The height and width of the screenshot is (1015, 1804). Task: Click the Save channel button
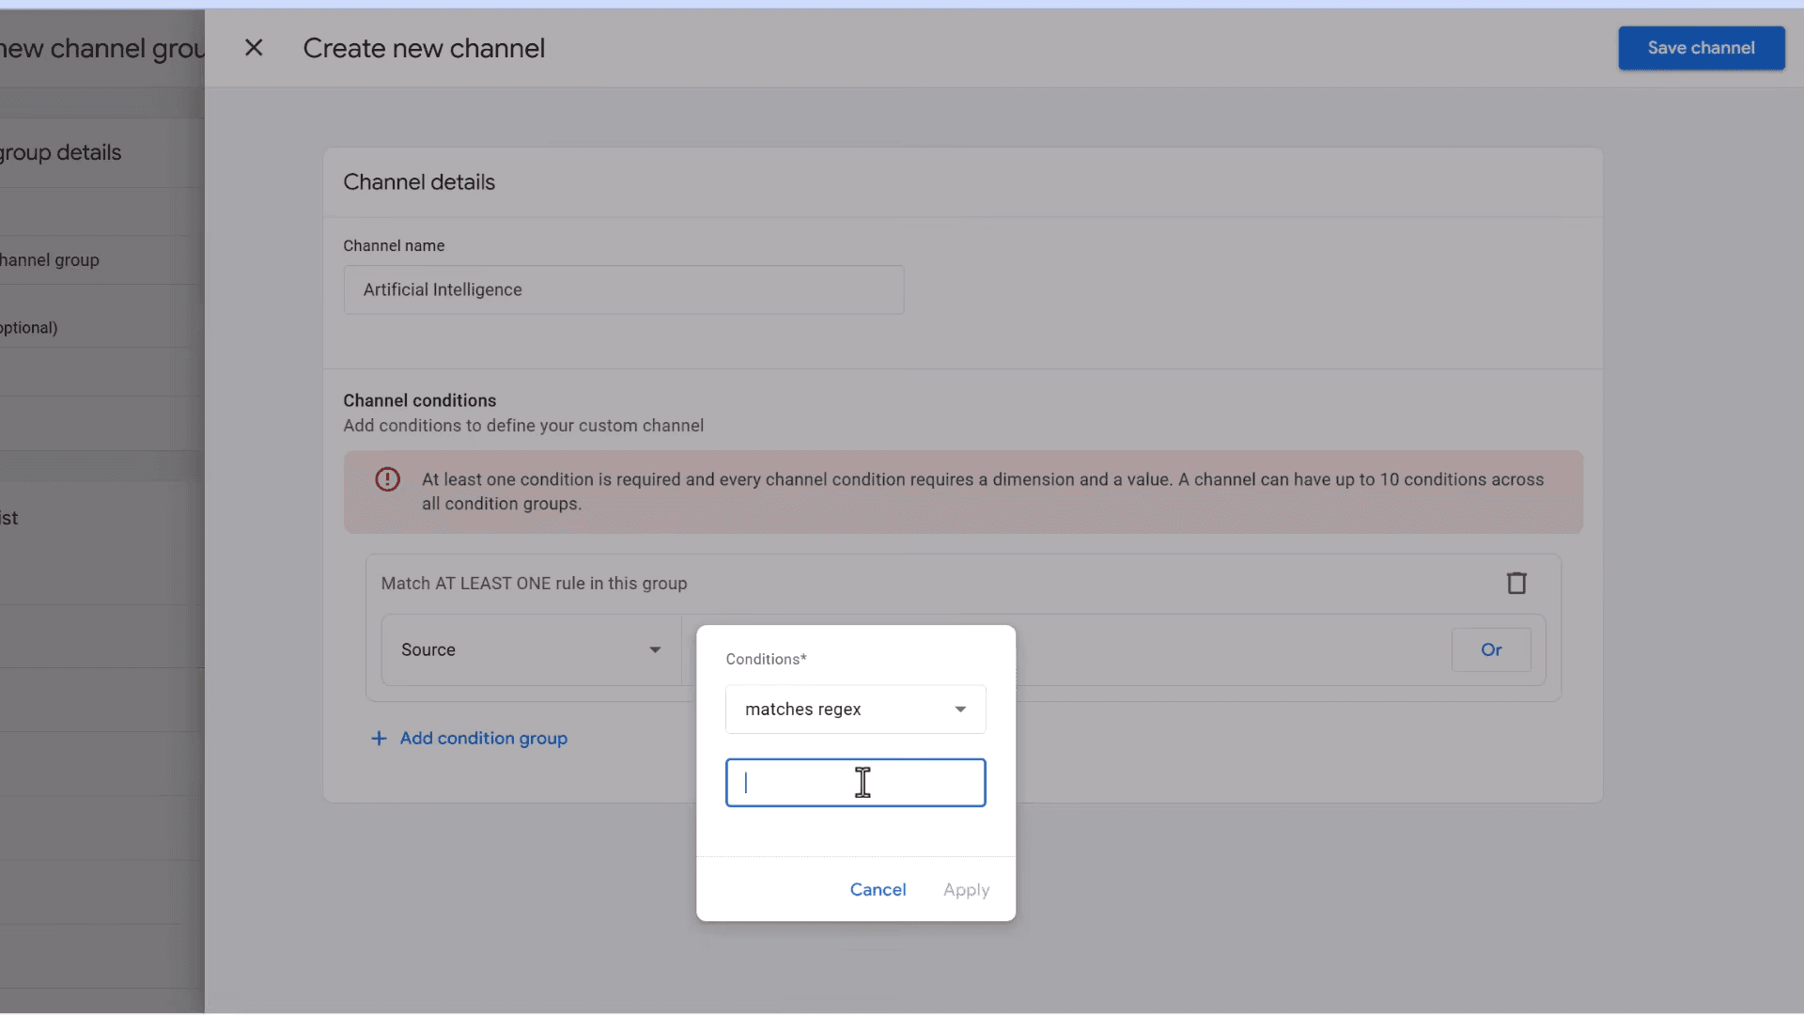click(x=1701, y=48)
